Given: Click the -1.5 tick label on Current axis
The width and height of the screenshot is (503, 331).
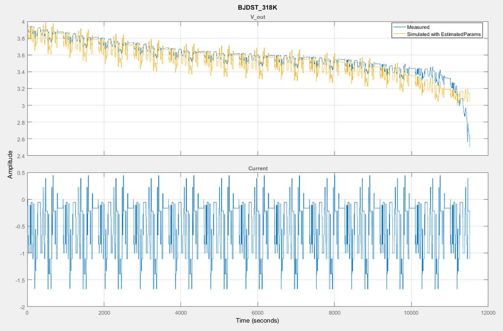Looking at the screenshot, I should pos(20,280).
